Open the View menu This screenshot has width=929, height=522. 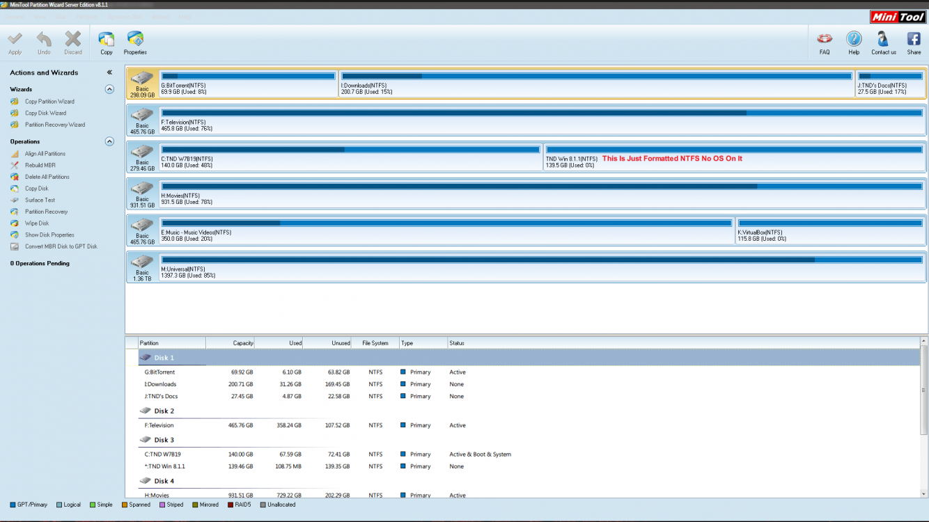tap(40, 16)
